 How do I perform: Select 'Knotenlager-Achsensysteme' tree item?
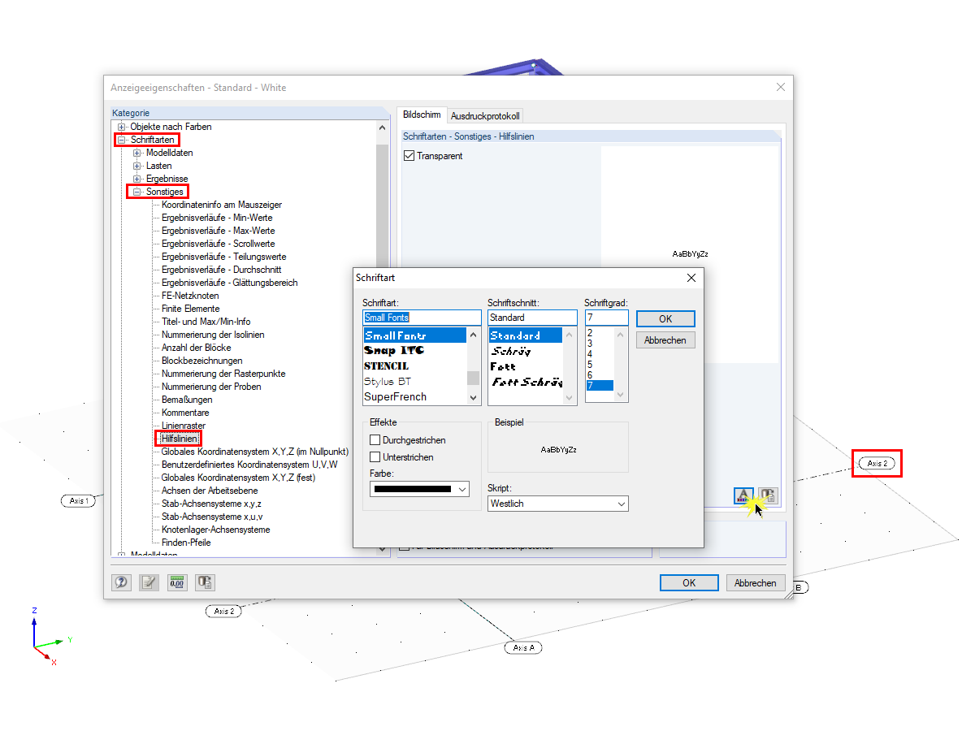tap(215, 530)
